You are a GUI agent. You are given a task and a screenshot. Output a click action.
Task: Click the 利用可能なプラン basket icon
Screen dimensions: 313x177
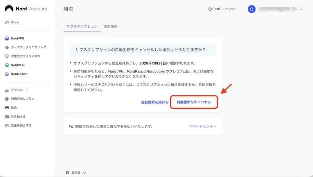pyautogui.click(x=7, y=99)
